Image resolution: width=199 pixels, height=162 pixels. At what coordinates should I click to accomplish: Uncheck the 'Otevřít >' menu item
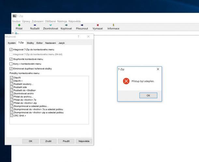(11, 81)
